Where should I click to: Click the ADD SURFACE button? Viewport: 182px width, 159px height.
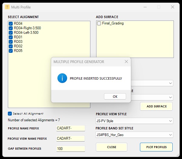pos(156,106)
